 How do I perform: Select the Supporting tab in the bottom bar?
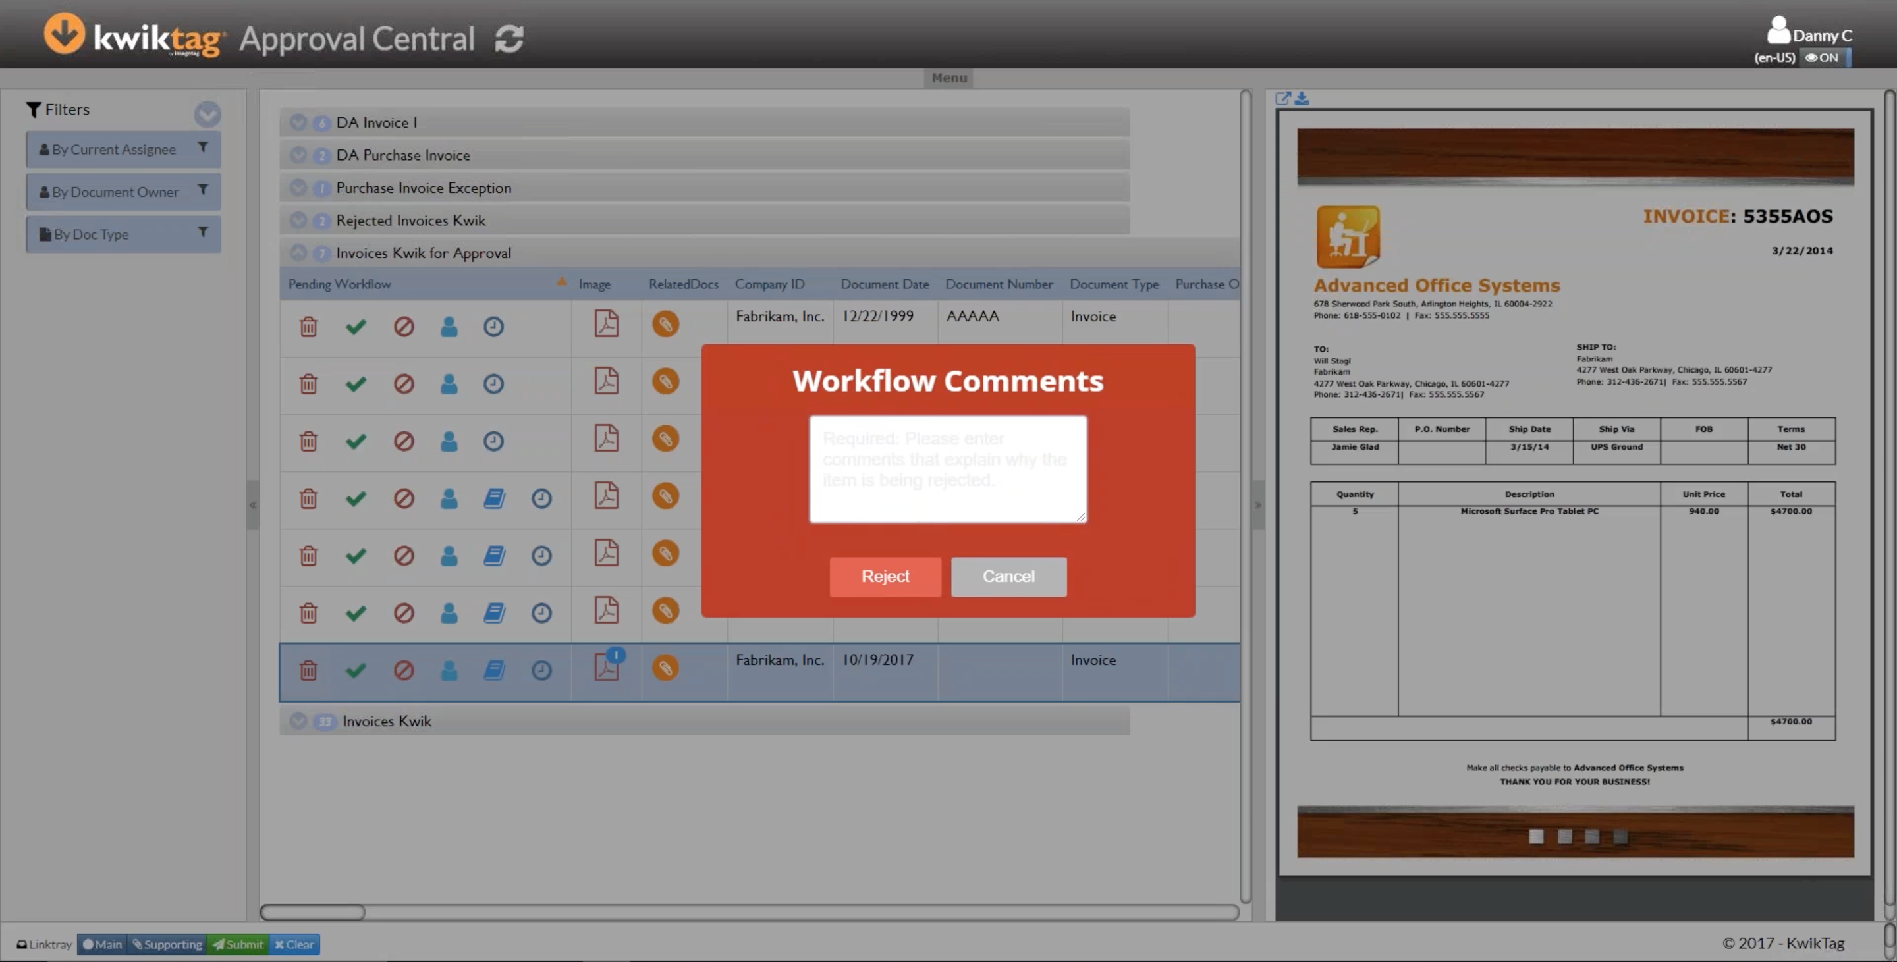click(167, 944)
